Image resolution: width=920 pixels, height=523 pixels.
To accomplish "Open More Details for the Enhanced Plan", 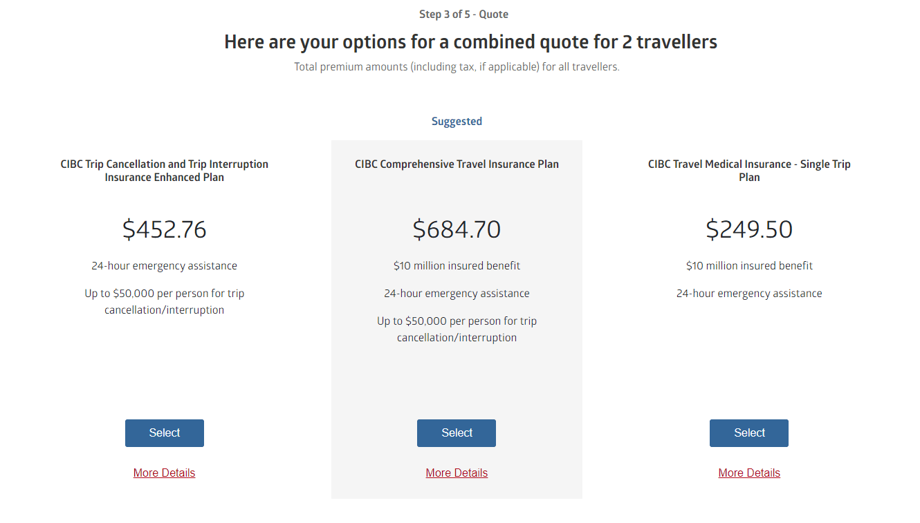I will click(164, 473).
